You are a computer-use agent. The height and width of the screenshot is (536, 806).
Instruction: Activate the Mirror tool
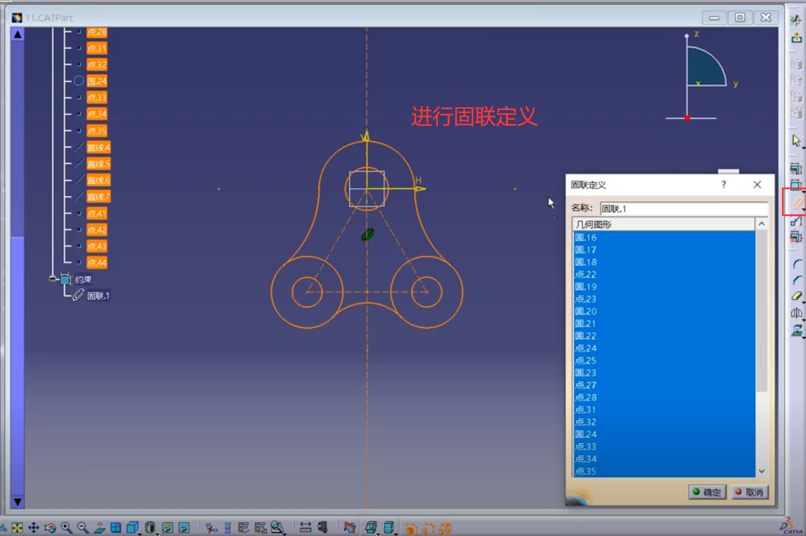click(797, 313)
